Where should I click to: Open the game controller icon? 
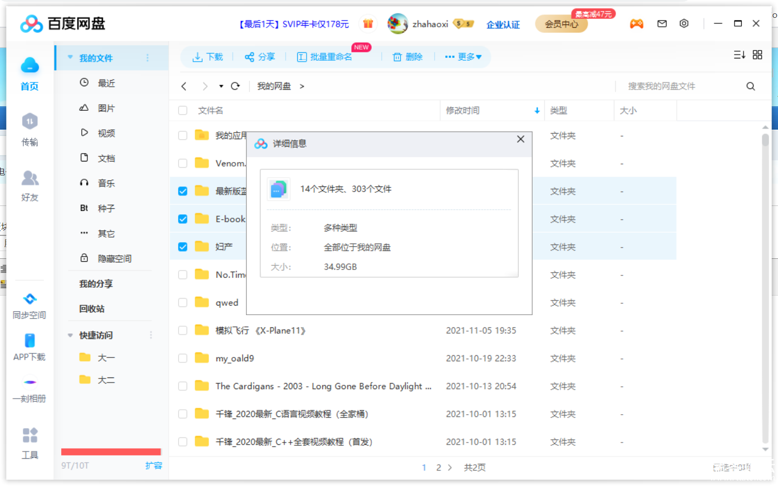point(636,23)
